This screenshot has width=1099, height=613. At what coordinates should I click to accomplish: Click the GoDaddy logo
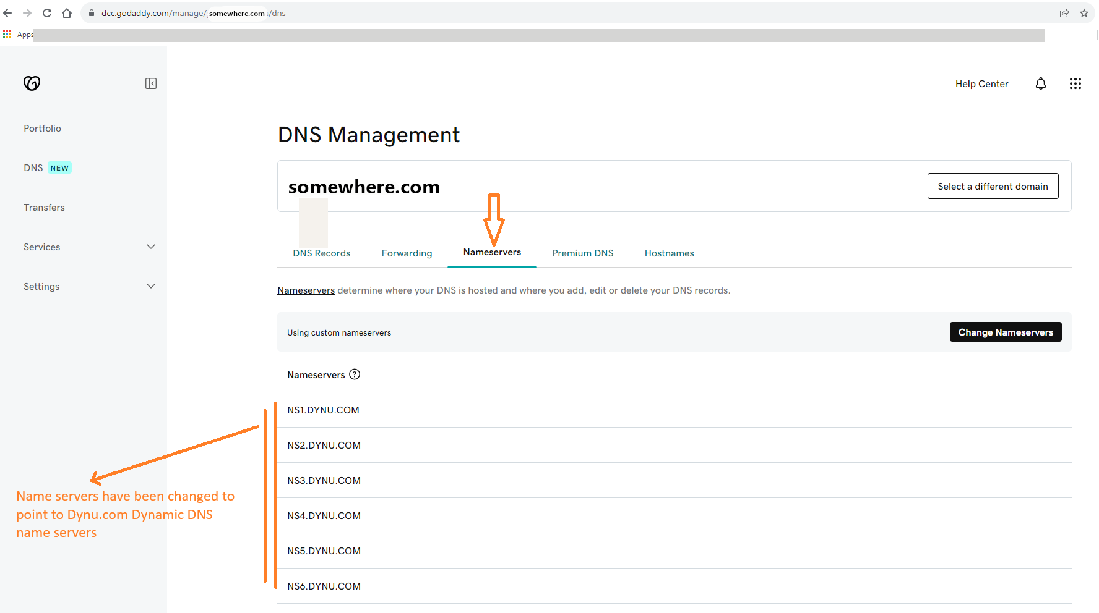coord(32,83)
